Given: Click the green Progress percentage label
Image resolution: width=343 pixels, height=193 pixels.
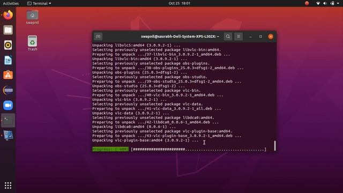Looking at the screenshot, I should [110, 149].
